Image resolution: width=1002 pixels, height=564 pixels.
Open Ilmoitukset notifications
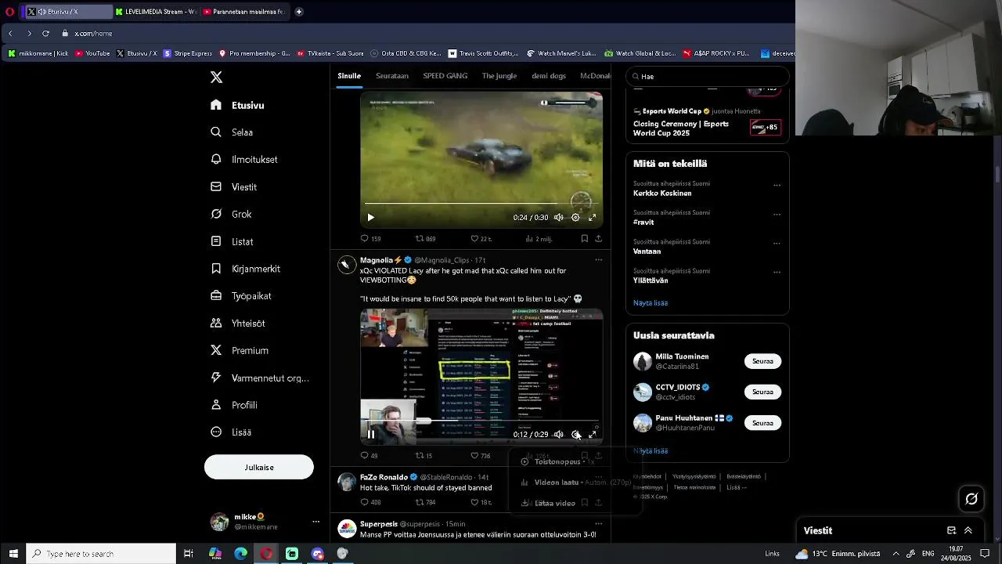point(244,159)
